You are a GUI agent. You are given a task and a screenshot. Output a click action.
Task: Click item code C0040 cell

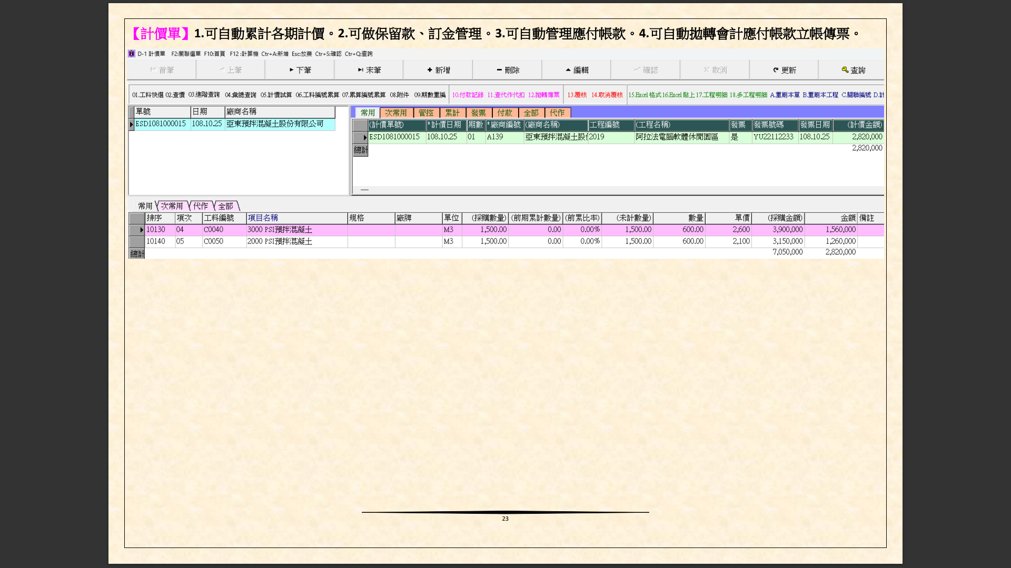click(224, 230)
